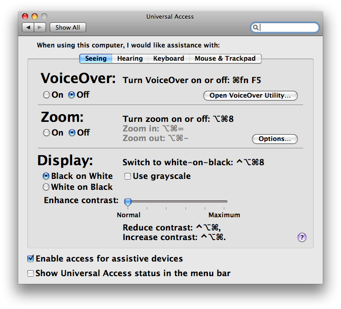Viewport: 341px width, 309px height.
Task: Select Zoom Off radio button
Action: (72, 133)
